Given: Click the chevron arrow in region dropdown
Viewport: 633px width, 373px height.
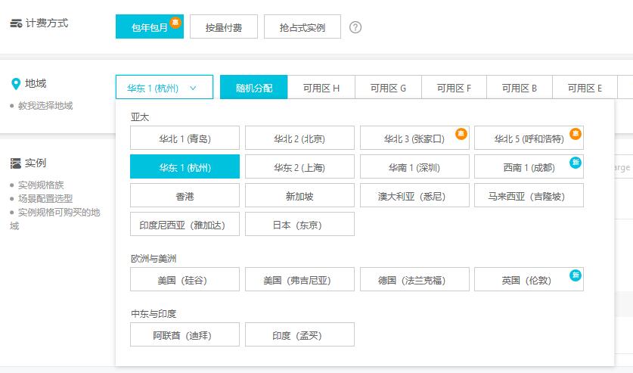Looking at the screenshot, I should (193, 88).
